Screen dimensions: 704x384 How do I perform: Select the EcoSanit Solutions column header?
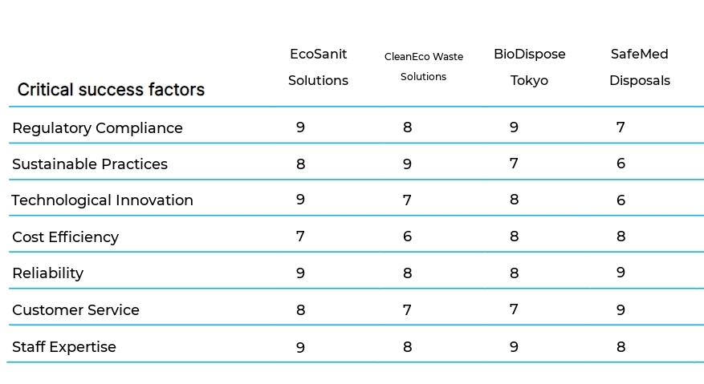(318, 67)
